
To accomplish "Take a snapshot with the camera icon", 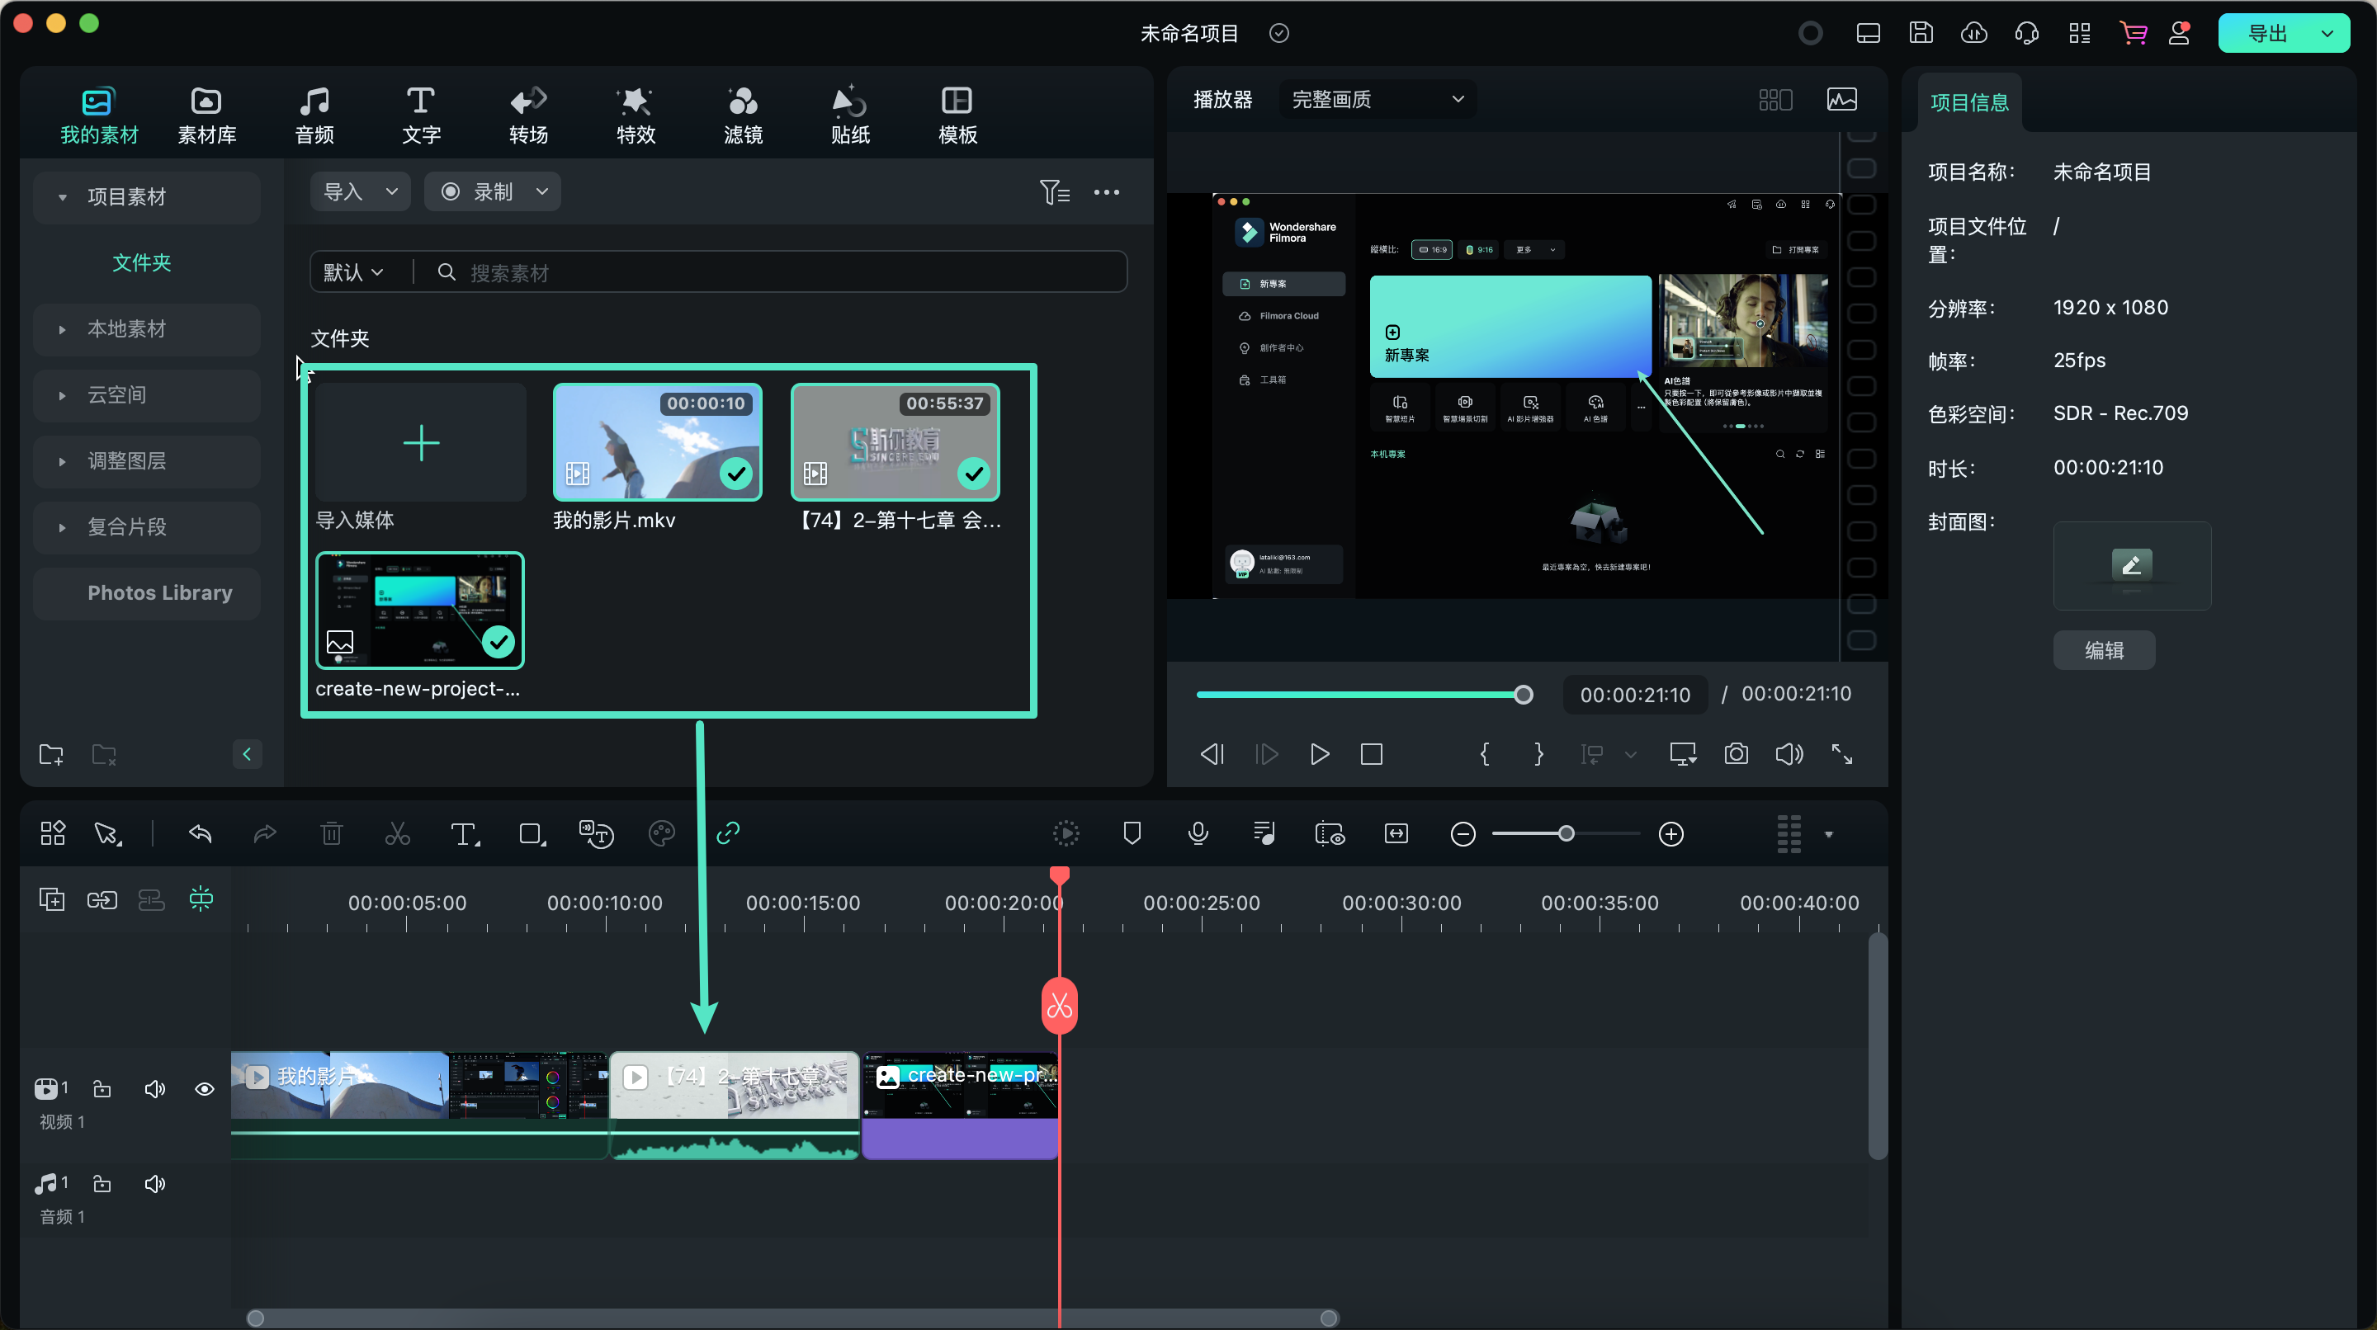I will pos(1736,754).
